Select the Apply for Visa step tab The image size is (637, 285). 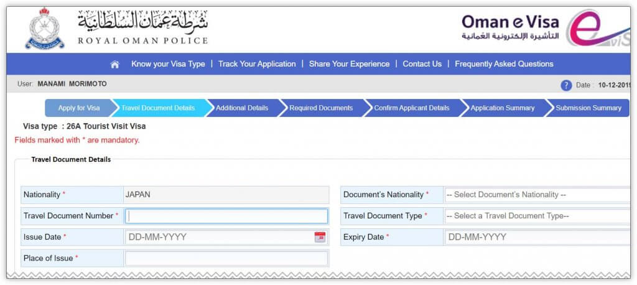[x=79, y=108]
